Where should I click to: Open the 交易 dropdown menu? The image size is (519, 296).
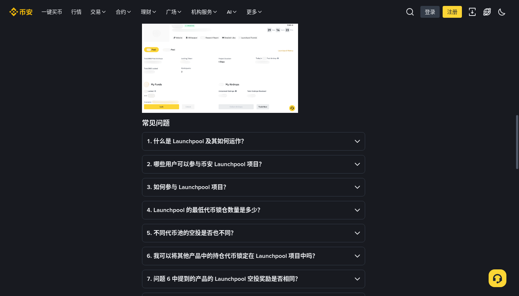click(98, 12)
